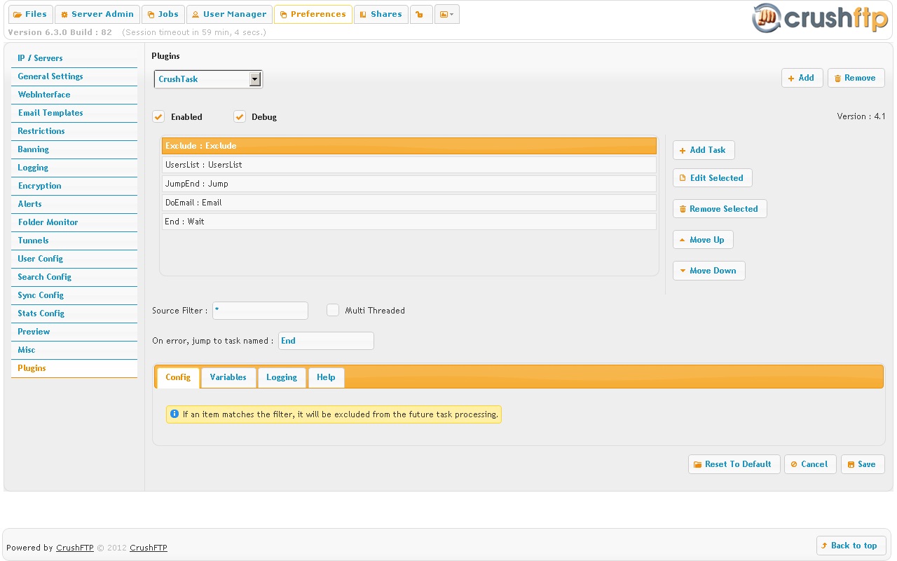Open the Files tab

click(30, 14)
